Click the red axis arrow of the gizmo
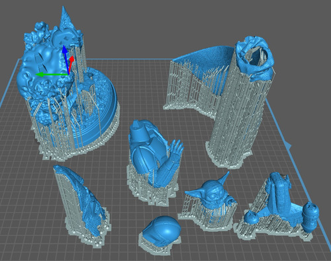Image resolution: width=331 pixels, height=261 pixels. coord(71,64)
